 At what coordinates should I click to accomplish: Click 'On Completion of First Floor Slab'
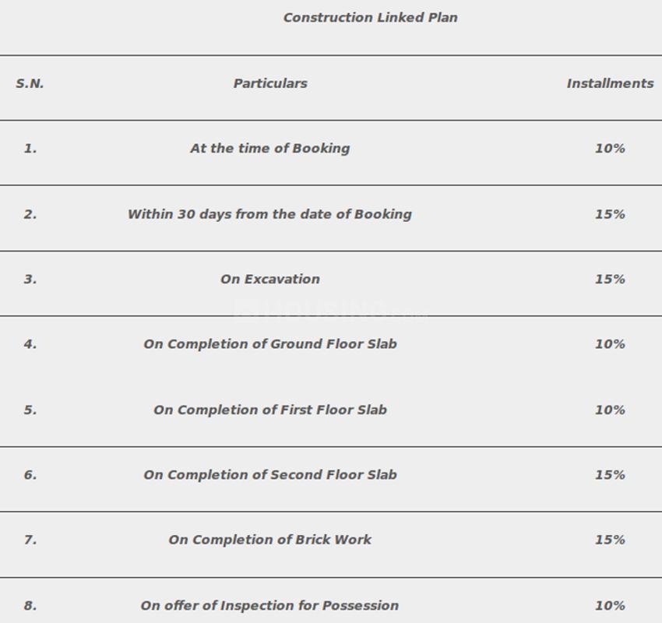click(x=270, y=410)
